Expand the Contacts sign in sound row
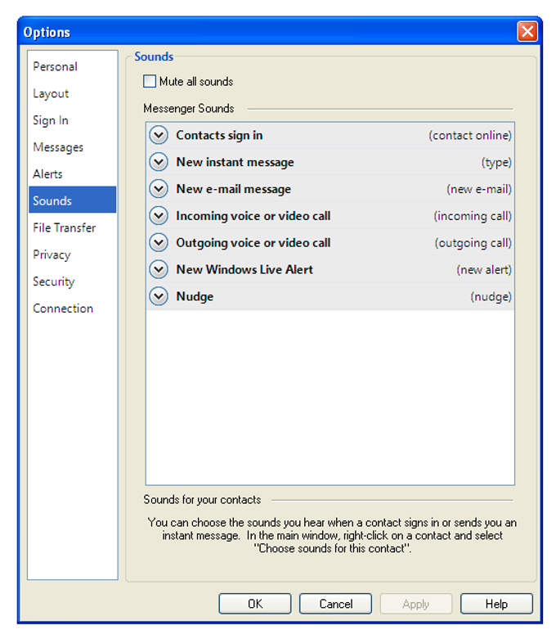The image size is (556, 639). click(159, 135)
